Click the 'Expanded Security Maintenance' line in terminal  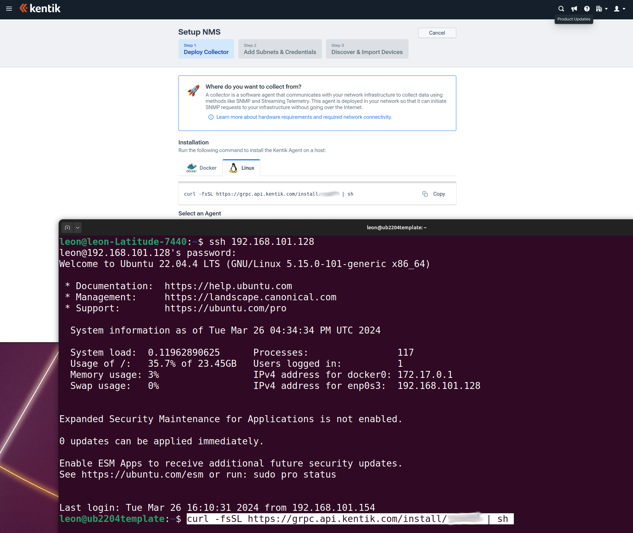pyautogui.click(x=231, y=419)
